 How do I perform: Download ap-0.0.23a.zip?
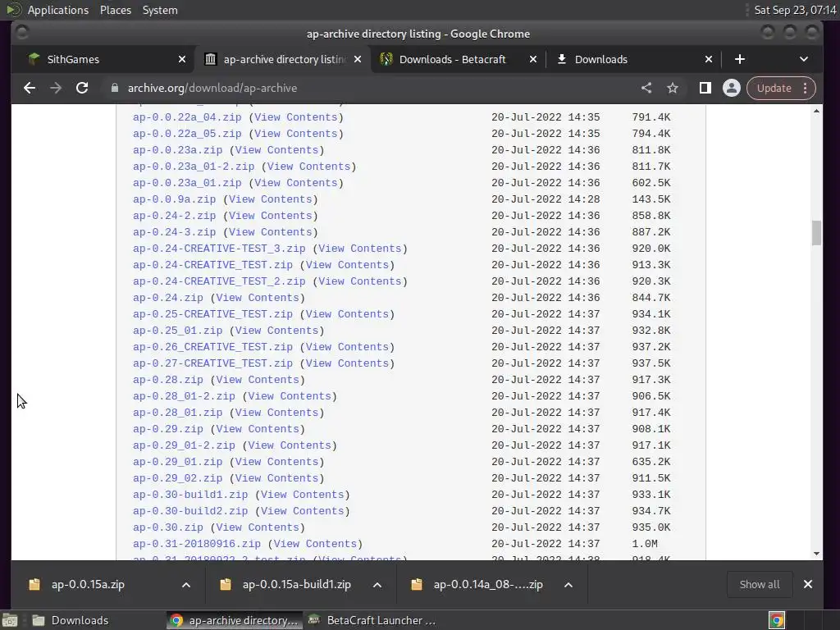point(177,150)
